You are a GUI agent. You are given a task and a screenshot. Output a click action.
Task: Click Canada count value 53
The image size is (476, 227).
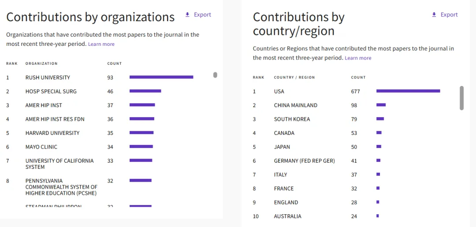tap(354, 133)
